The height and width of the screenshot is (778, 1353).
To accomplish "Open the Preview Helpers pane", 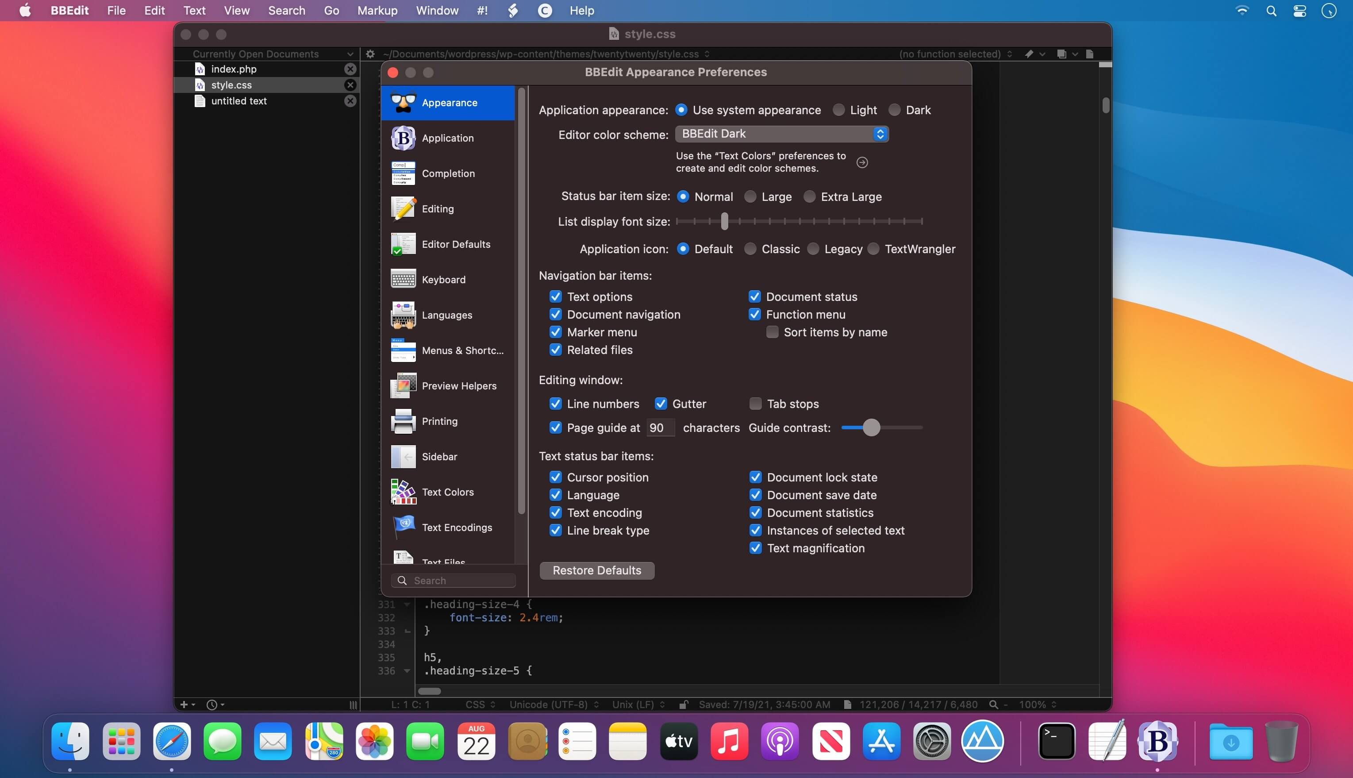I will pyautogui.click(x=448, y=386).
